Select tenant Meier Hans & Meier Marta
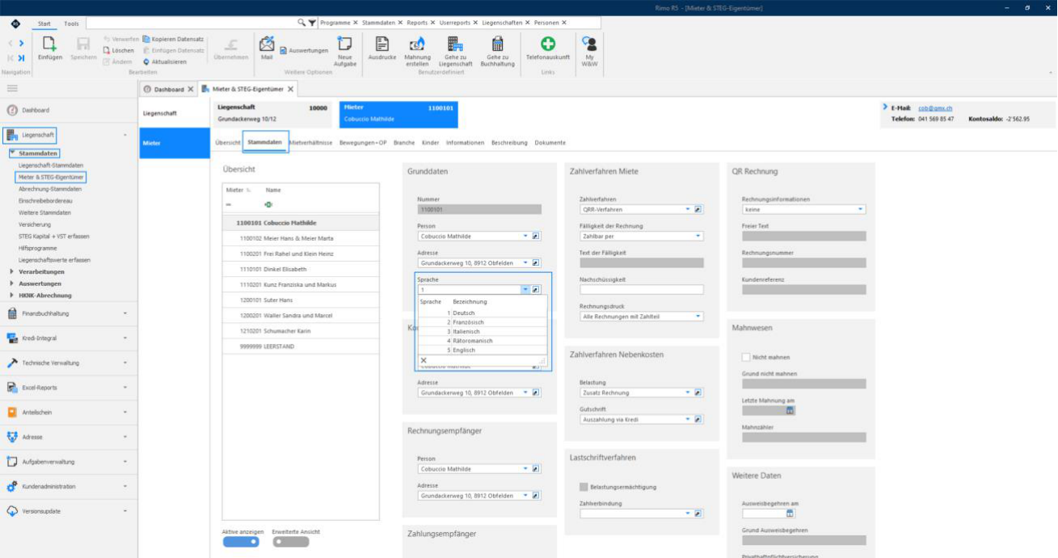The width and height of the screenshot is (1058, 558). coord(301,238)
